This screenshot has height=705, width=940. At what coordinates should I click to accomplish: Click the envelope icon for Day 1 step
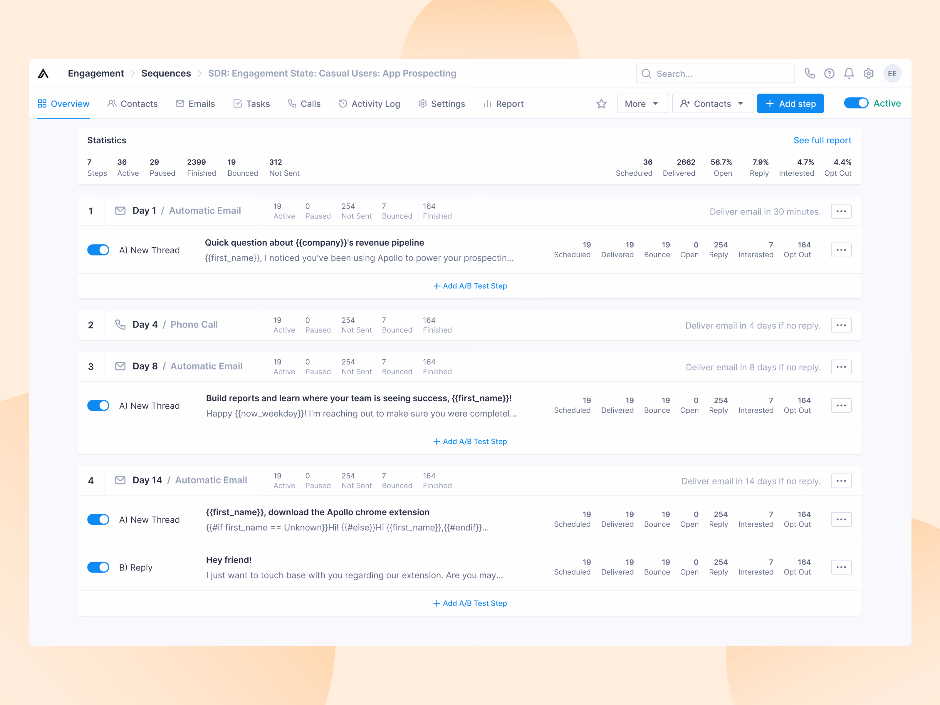(120, 211)
